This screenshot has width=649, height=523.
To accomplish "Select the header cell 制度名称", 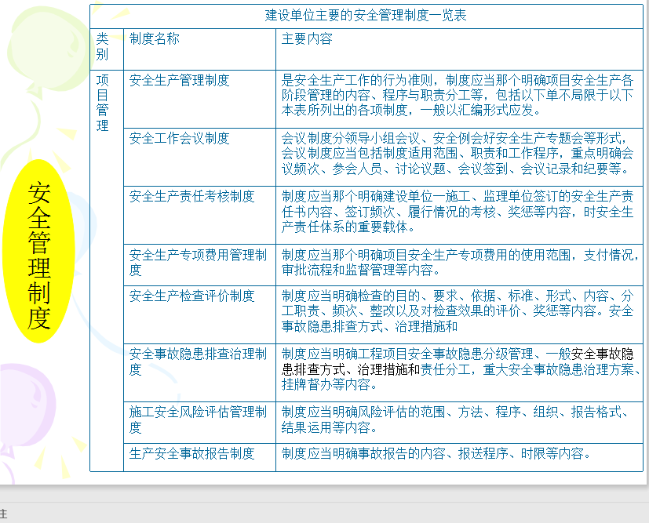I will coord(199,49).
